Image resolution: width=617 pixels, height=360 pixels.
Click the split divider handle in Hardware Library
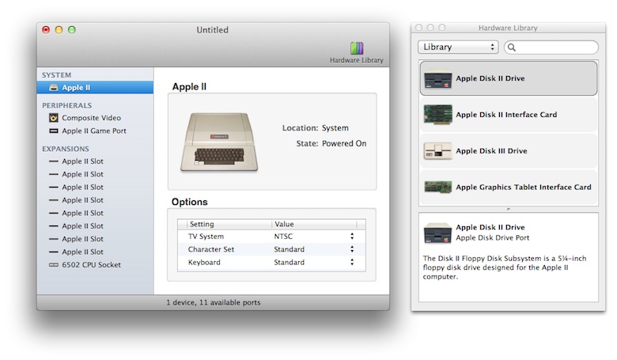pos(509,209)
